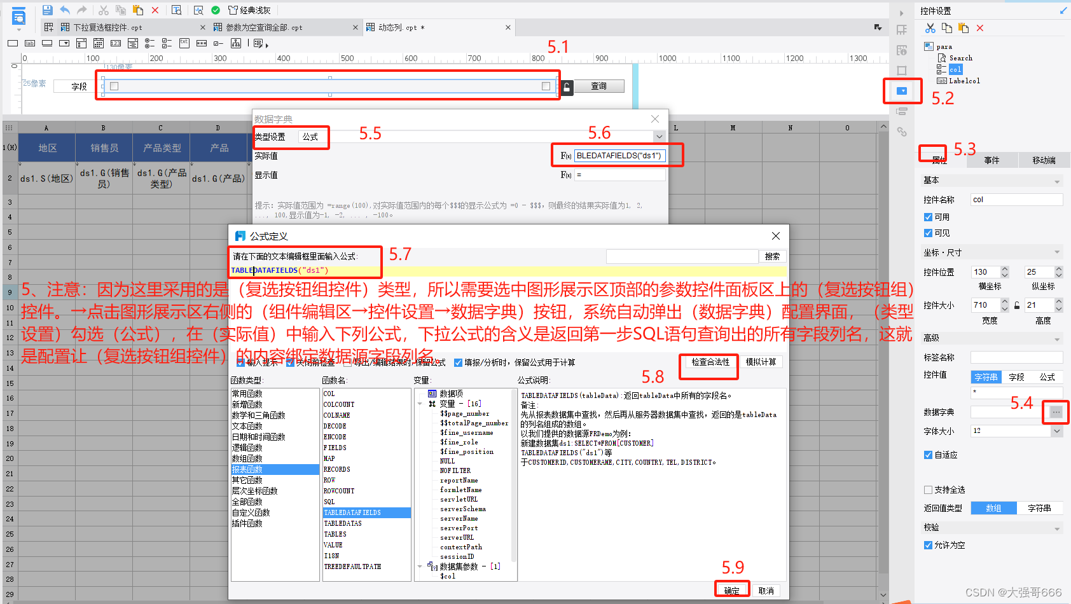Screen dimensions: 1071x604
Task: Click the Paste clipboard icon in the top toolbar
Action: (x=138, y=10)
